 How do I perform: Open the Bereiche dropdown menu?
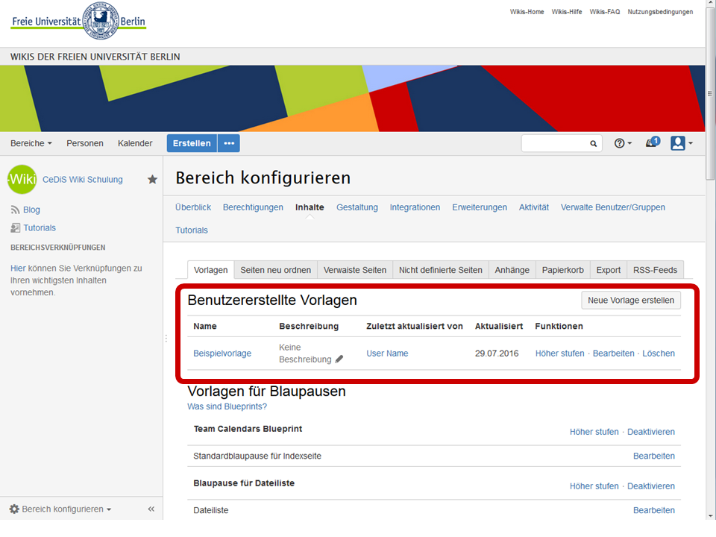(x=31, y=143)
